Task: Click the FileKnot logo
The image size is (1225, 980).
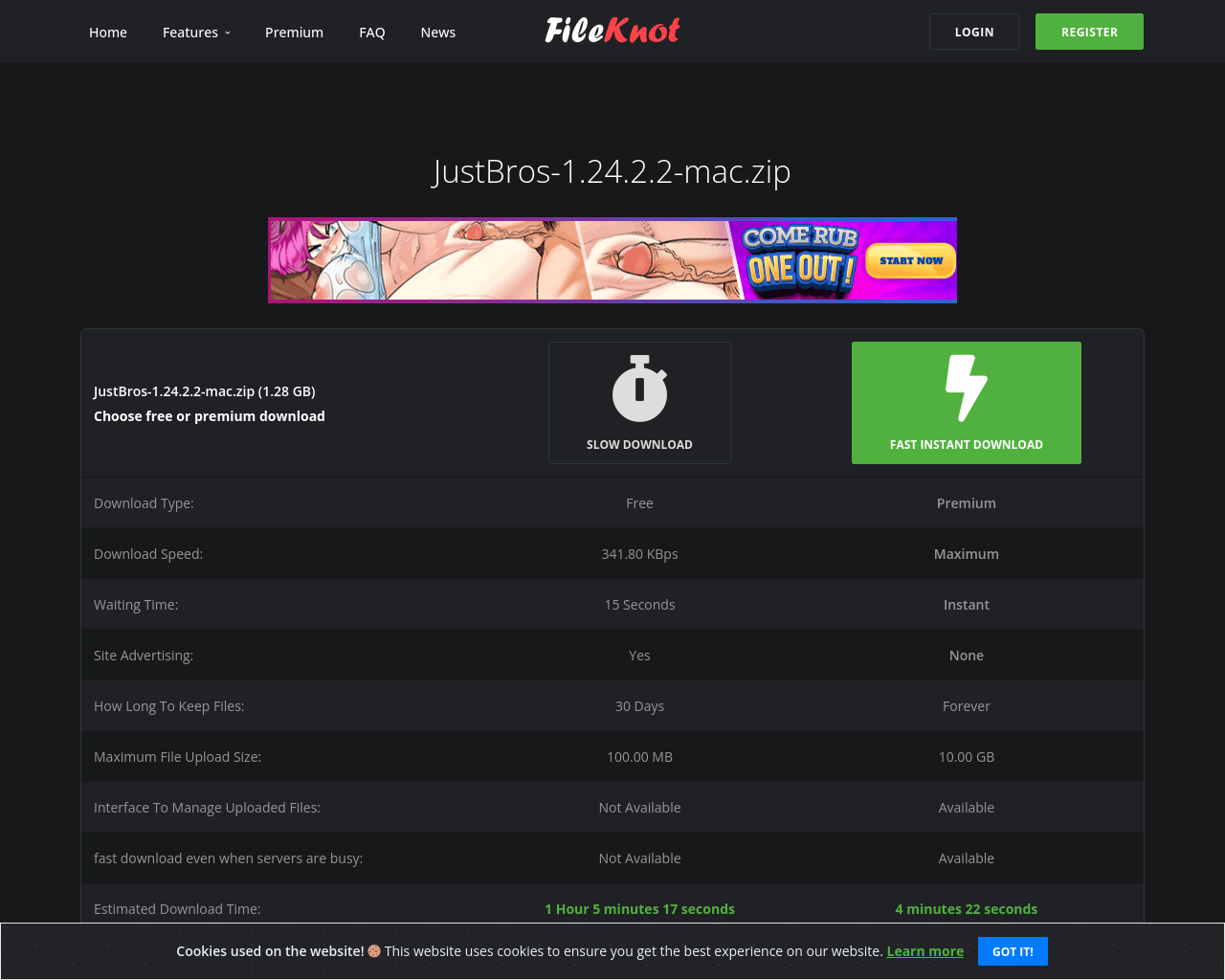Action: (x=612, y=31)
